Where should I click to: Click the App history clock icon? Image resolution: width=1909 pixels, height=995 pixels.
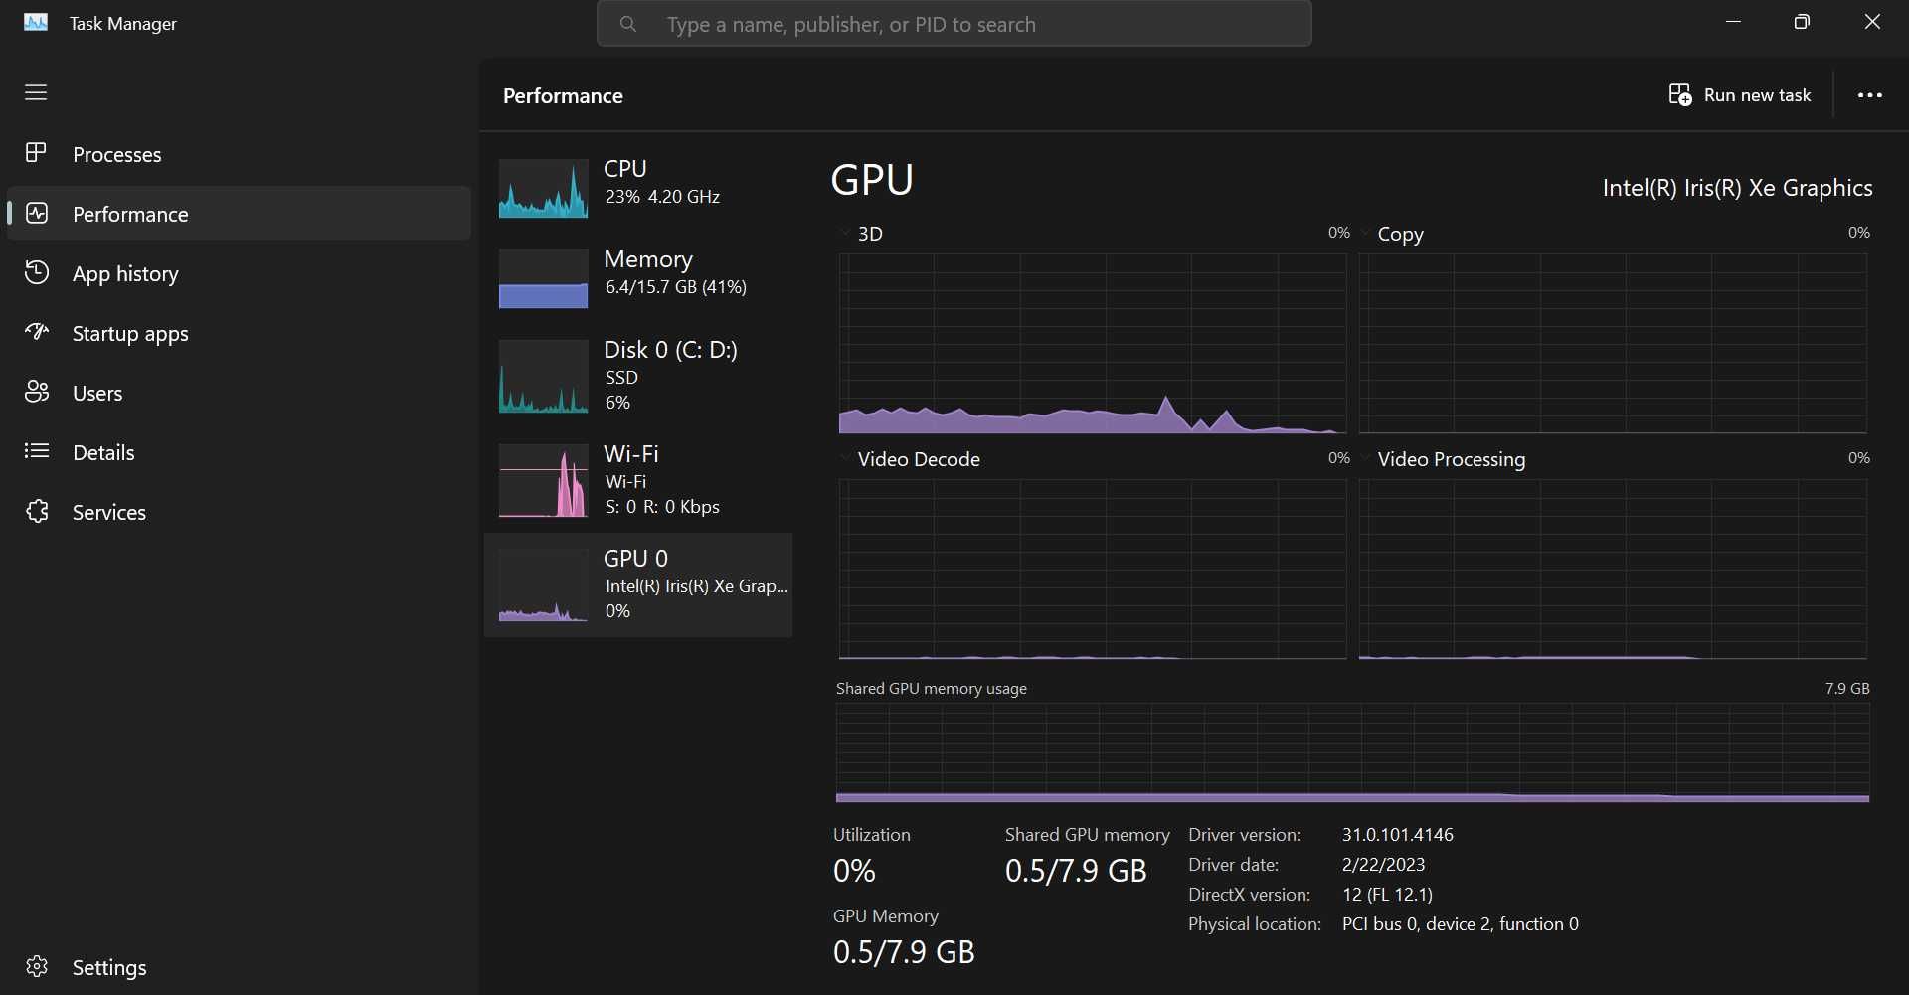coord(37,272)
